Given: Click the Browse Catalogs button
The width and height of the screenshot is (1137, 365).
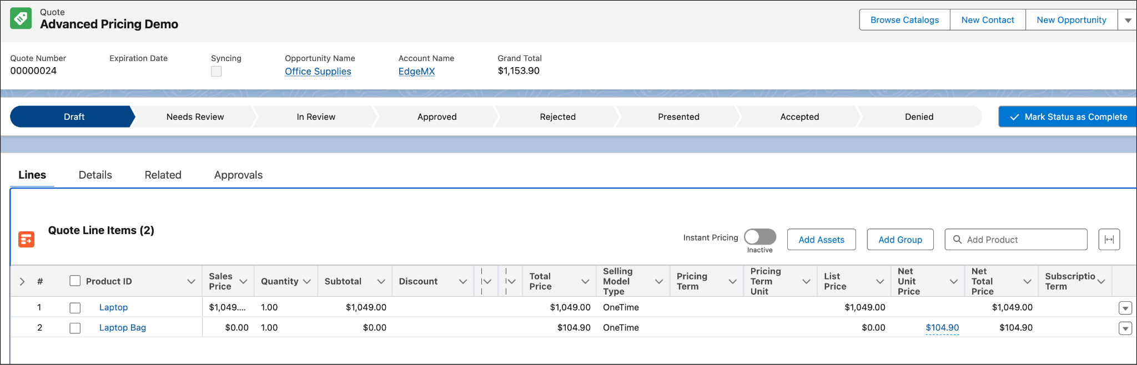Looking at the screenshot, I should [x=905, y=20].
